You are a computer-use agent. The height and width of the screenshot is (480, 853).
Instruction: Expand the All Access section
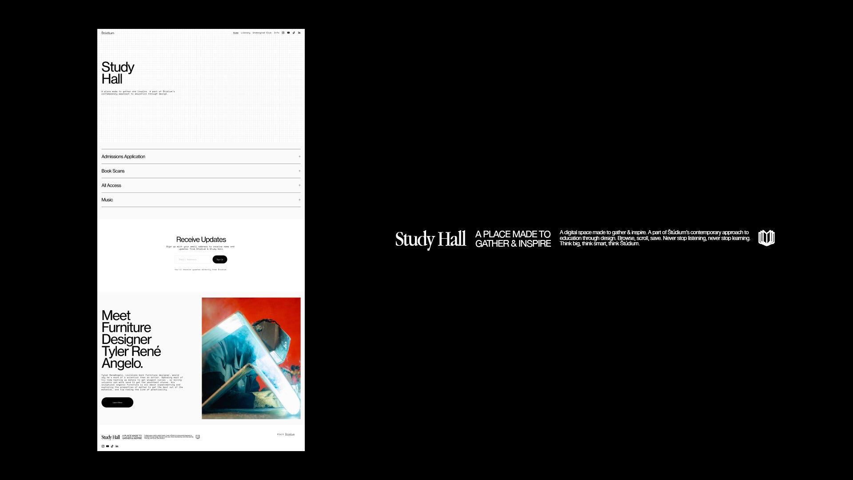299,185
